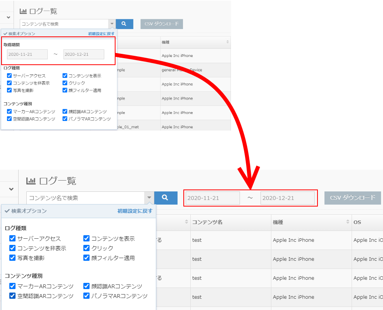Toggle クリック checkbox in upper panel
The height and width of the screenshot is (310, 383).
click(65, 83)
